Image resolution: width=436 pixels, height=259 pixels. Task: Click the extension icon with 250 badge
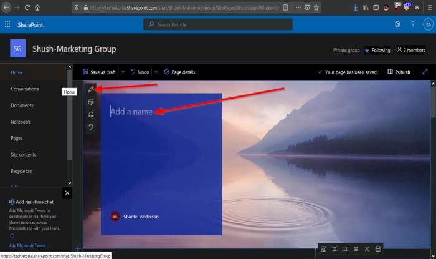tap(397, 7)
